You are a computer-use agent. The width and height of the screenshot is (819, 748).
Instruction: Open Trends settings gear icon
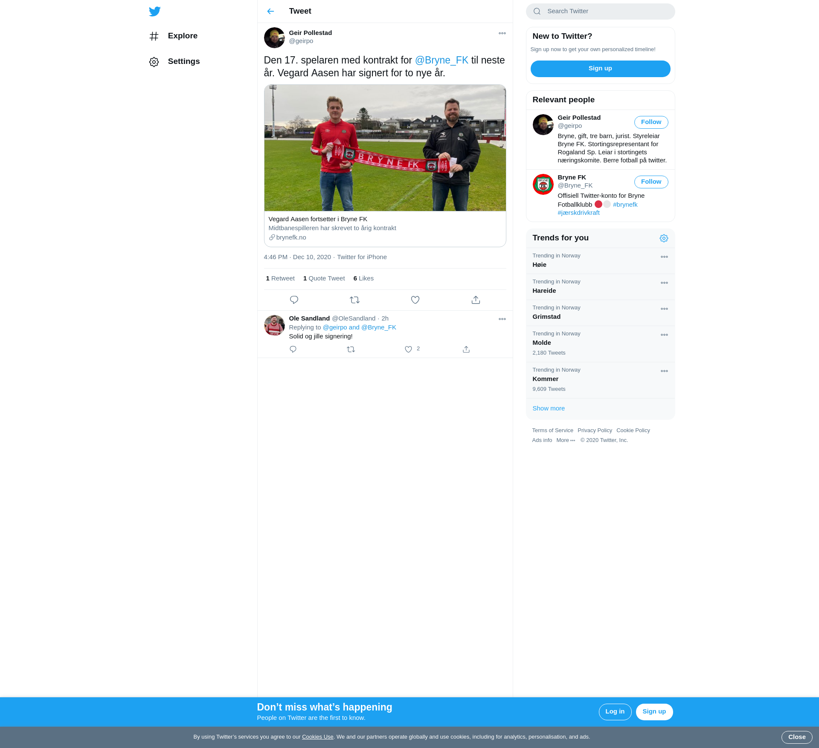coord(664,238)
